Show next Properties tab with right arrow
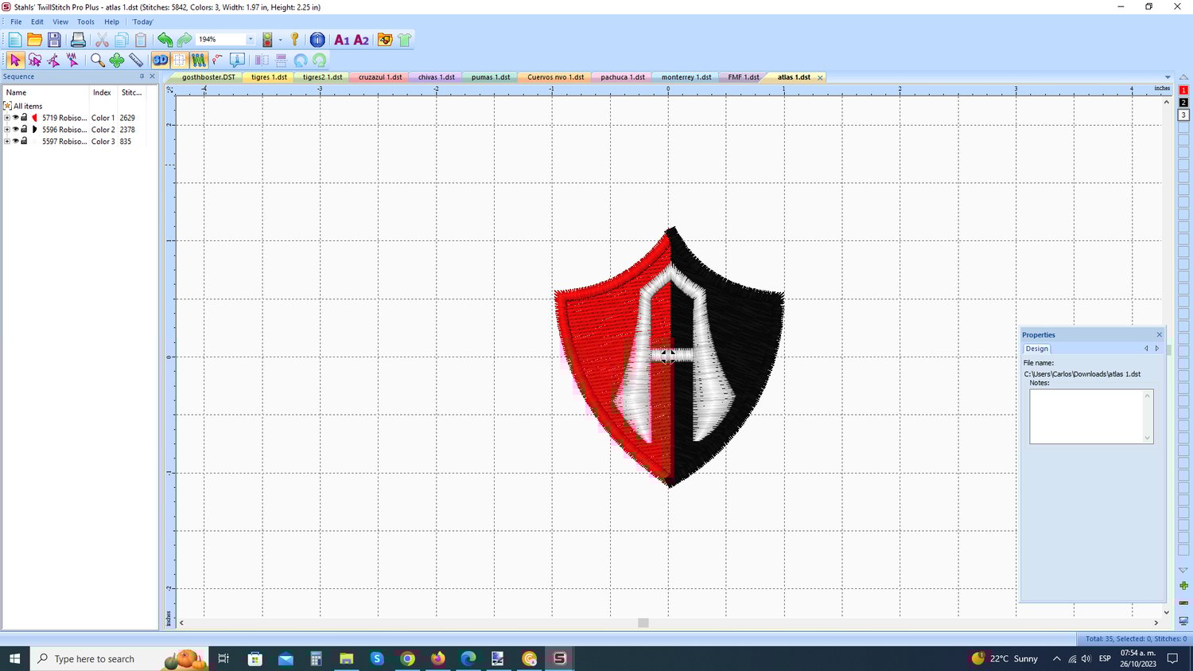The height and width of the screenshot is (671, 1193). coord(1157,349)
